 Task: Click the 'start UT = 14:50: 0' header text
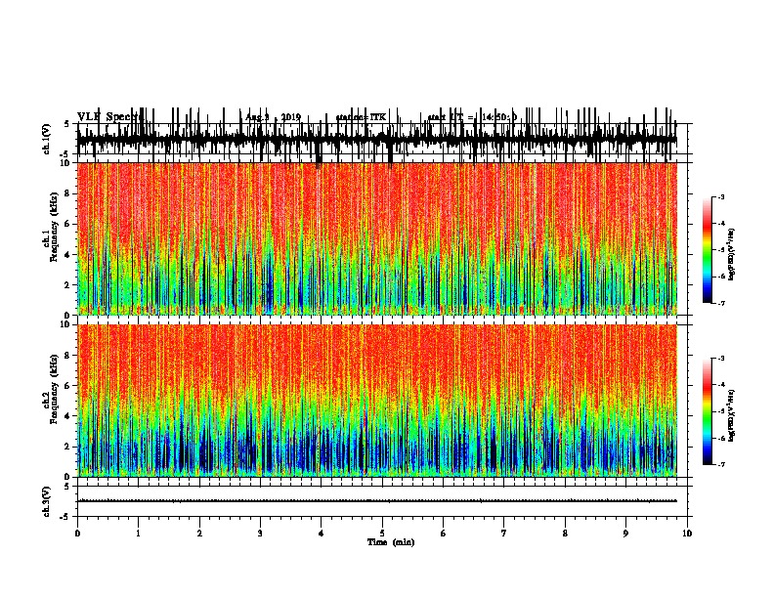point(472,117)
